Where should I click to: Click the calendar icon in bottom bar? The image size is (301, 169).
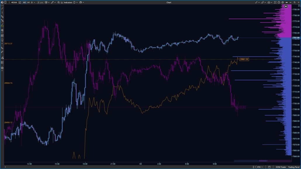[269, 167]
